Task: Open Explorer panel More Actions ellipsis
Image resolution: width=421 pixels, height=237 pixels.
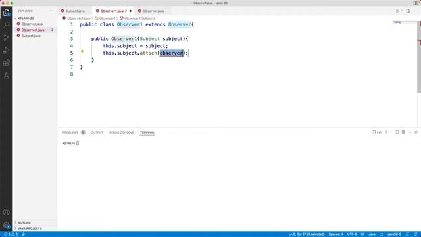Action: click(x=51, y=11)
